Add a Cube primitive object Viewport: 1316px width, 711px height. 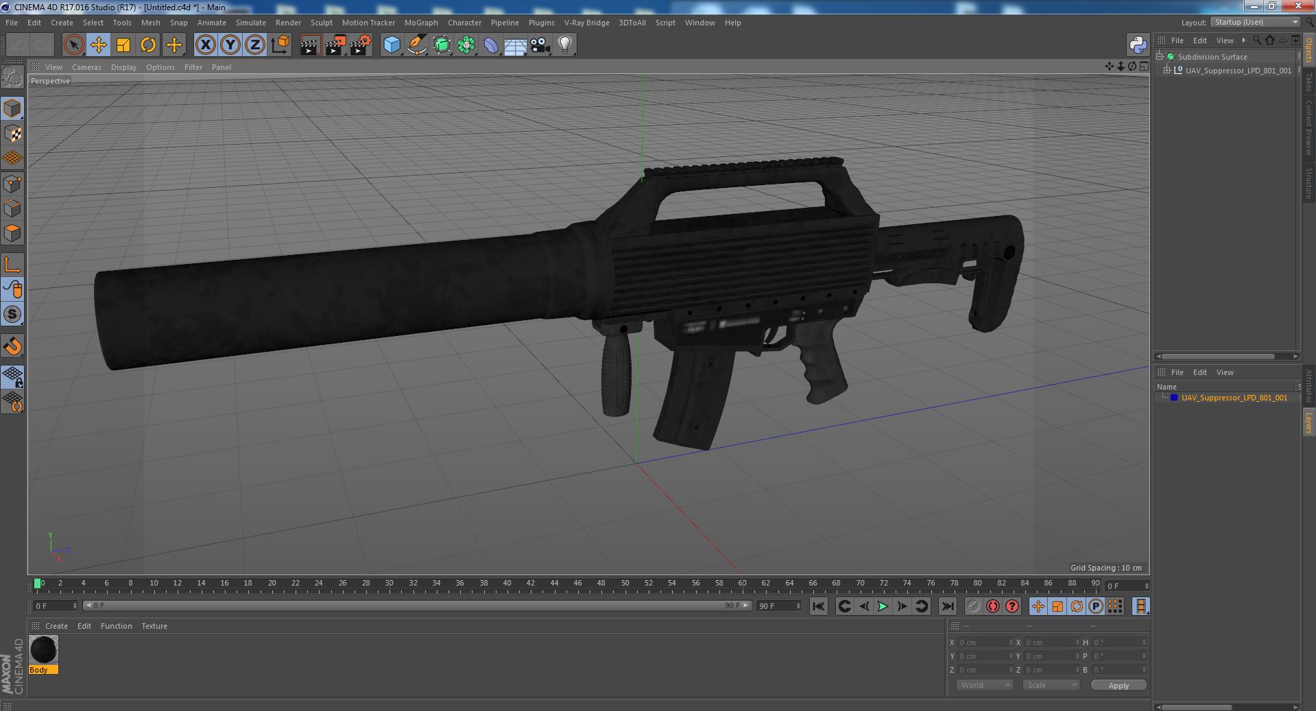392,45
